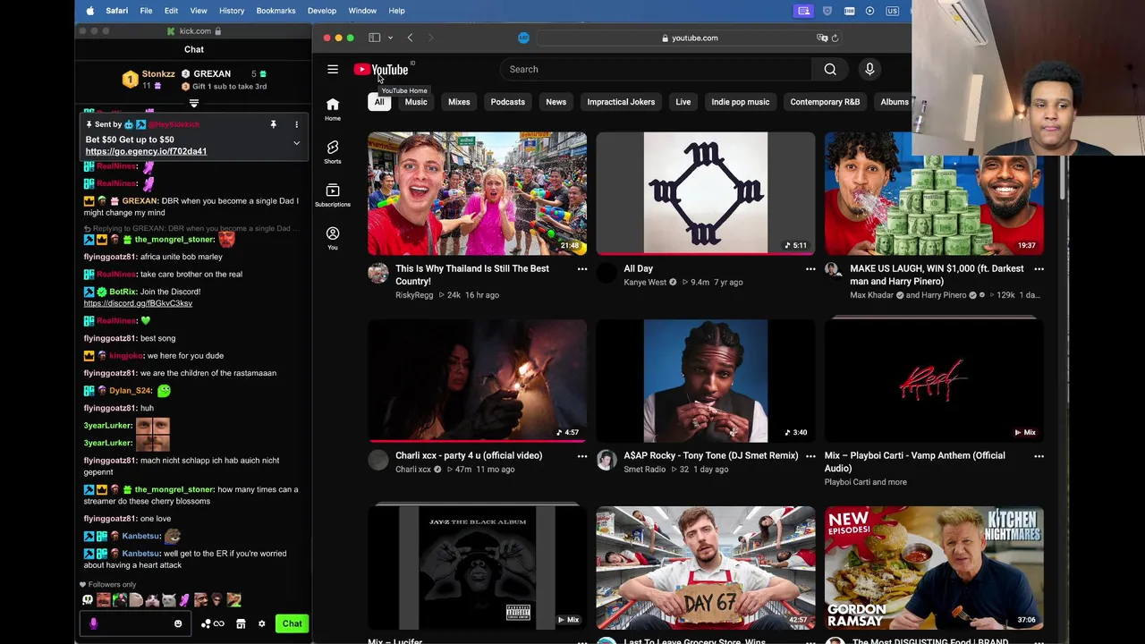
Task: Open emoji picker in Kick chat input
Action: pos(178,623)
